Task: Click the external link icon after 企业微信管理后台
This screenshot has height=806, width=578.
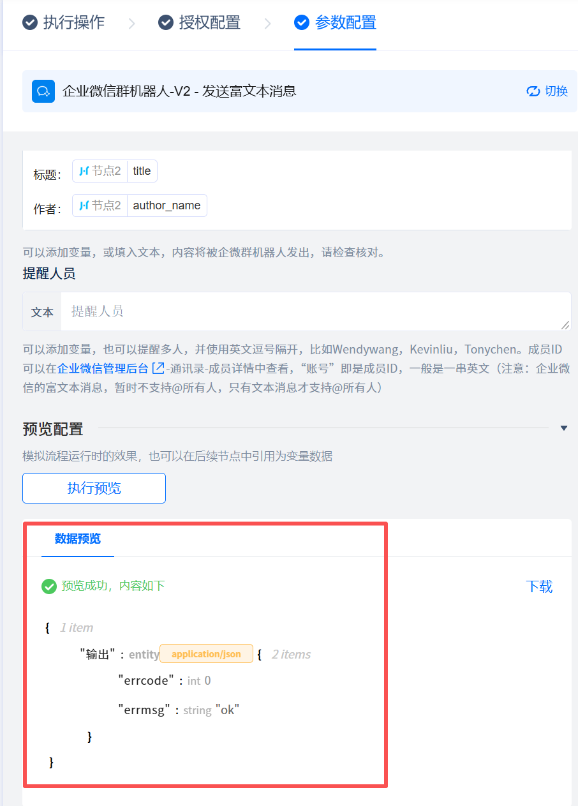Action: [158, 368]
